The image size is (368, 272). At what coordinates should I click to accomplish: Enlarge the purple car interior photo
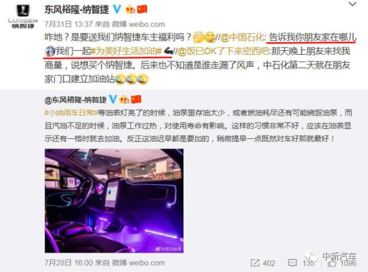[114, 200]
